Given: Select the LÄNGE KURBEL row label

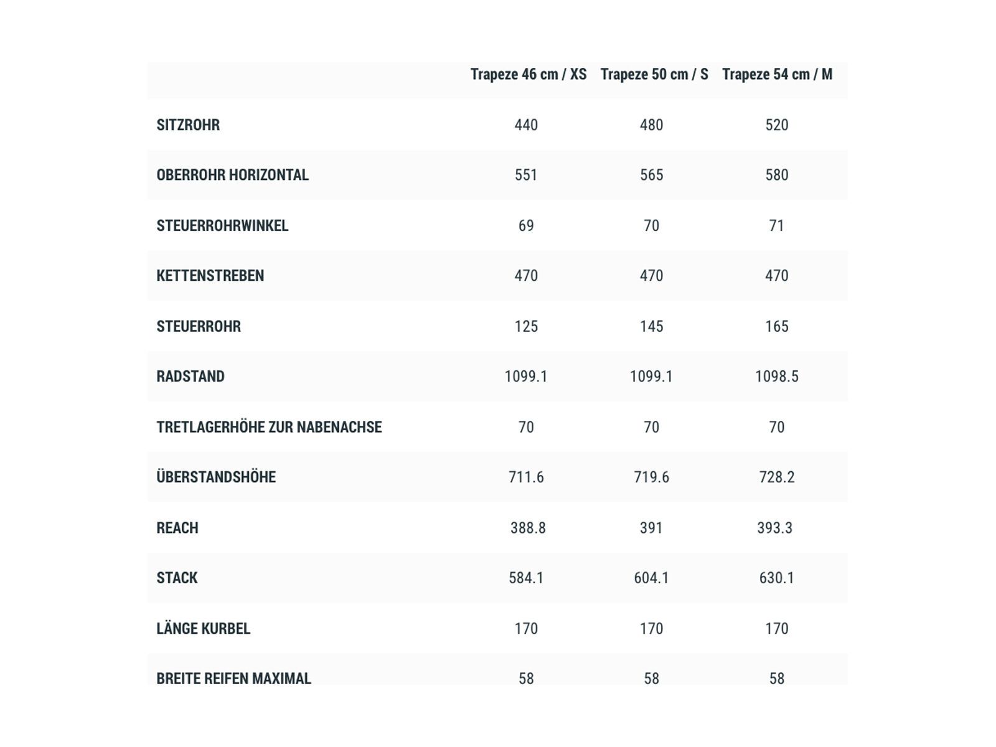Looking at the screenshot, I should 203,629.
